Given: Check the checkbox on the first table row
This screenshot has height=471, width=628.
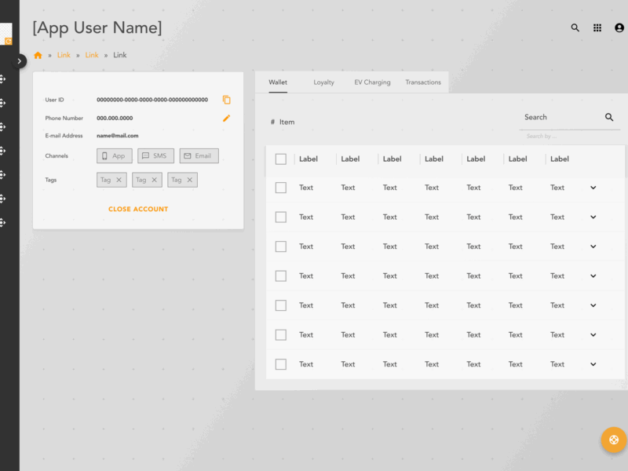Looking at the screenshot, I should pyautogui.click(x=280, y=188).
